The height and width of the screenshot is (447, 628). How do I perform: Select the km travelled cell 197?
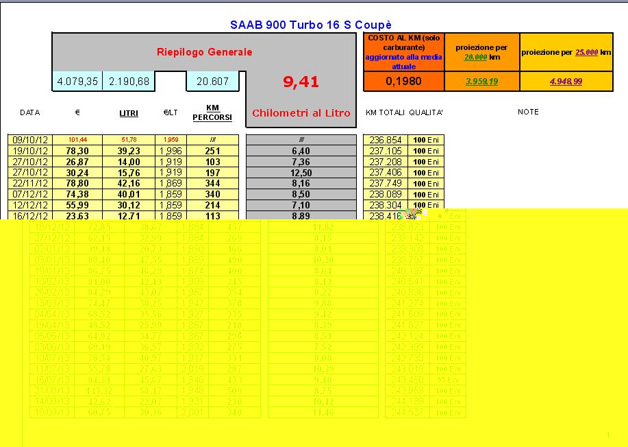click(x=213, y=173)
